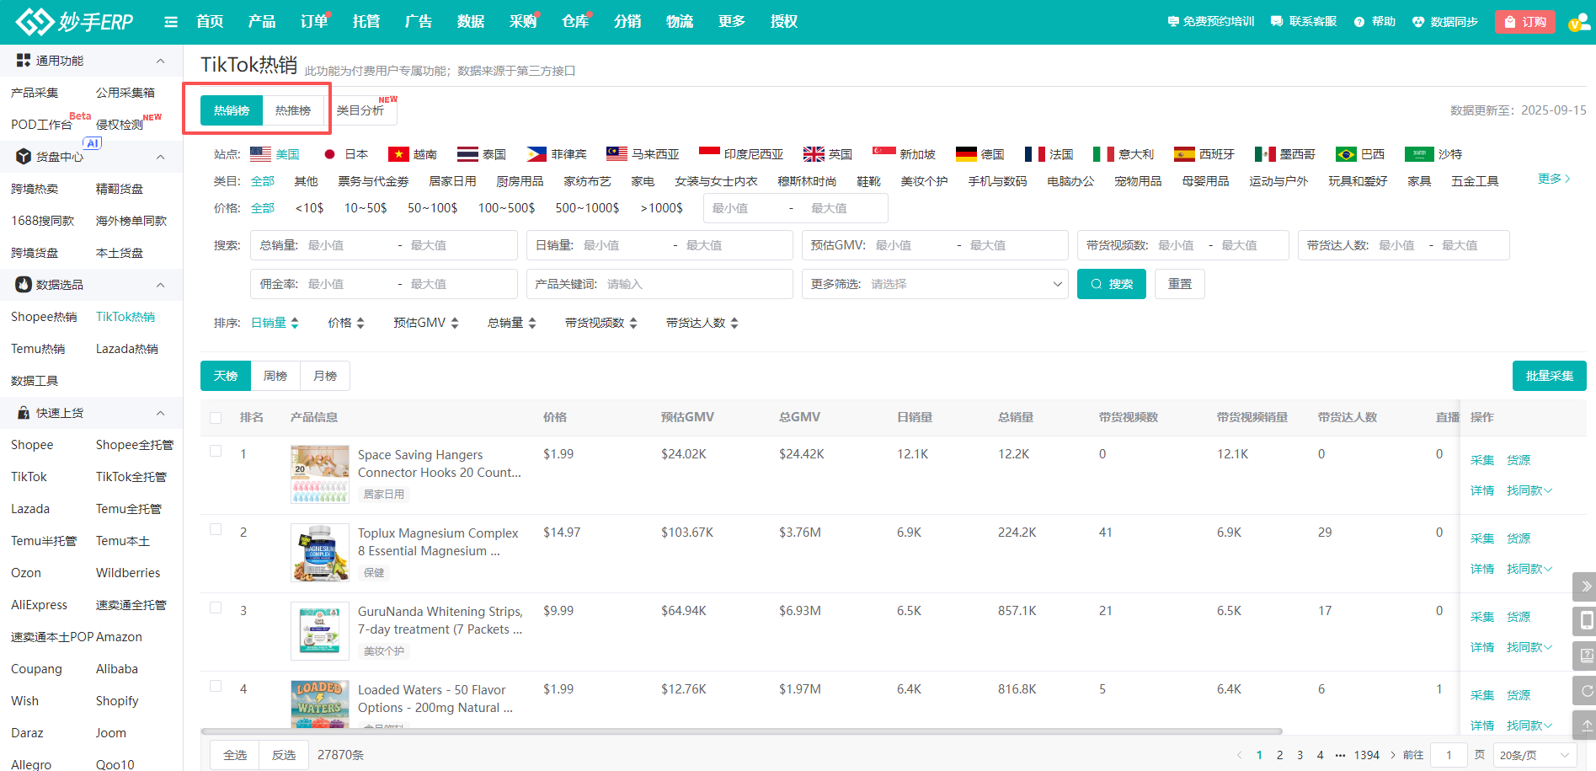
Task: Click the page jump number field
Action: point(1449,755)
